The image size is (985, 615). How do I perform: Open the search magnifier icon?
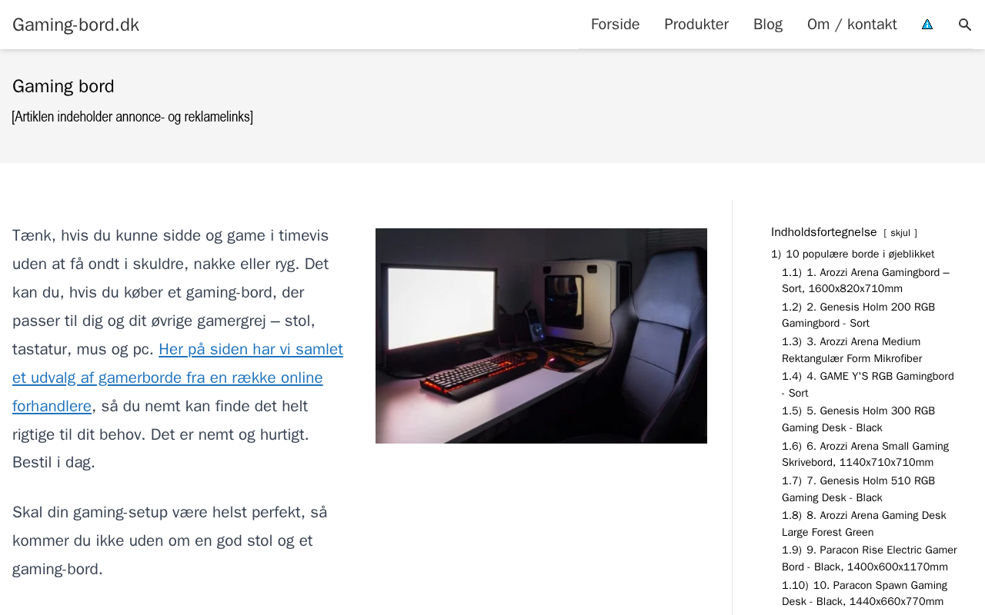965,25
